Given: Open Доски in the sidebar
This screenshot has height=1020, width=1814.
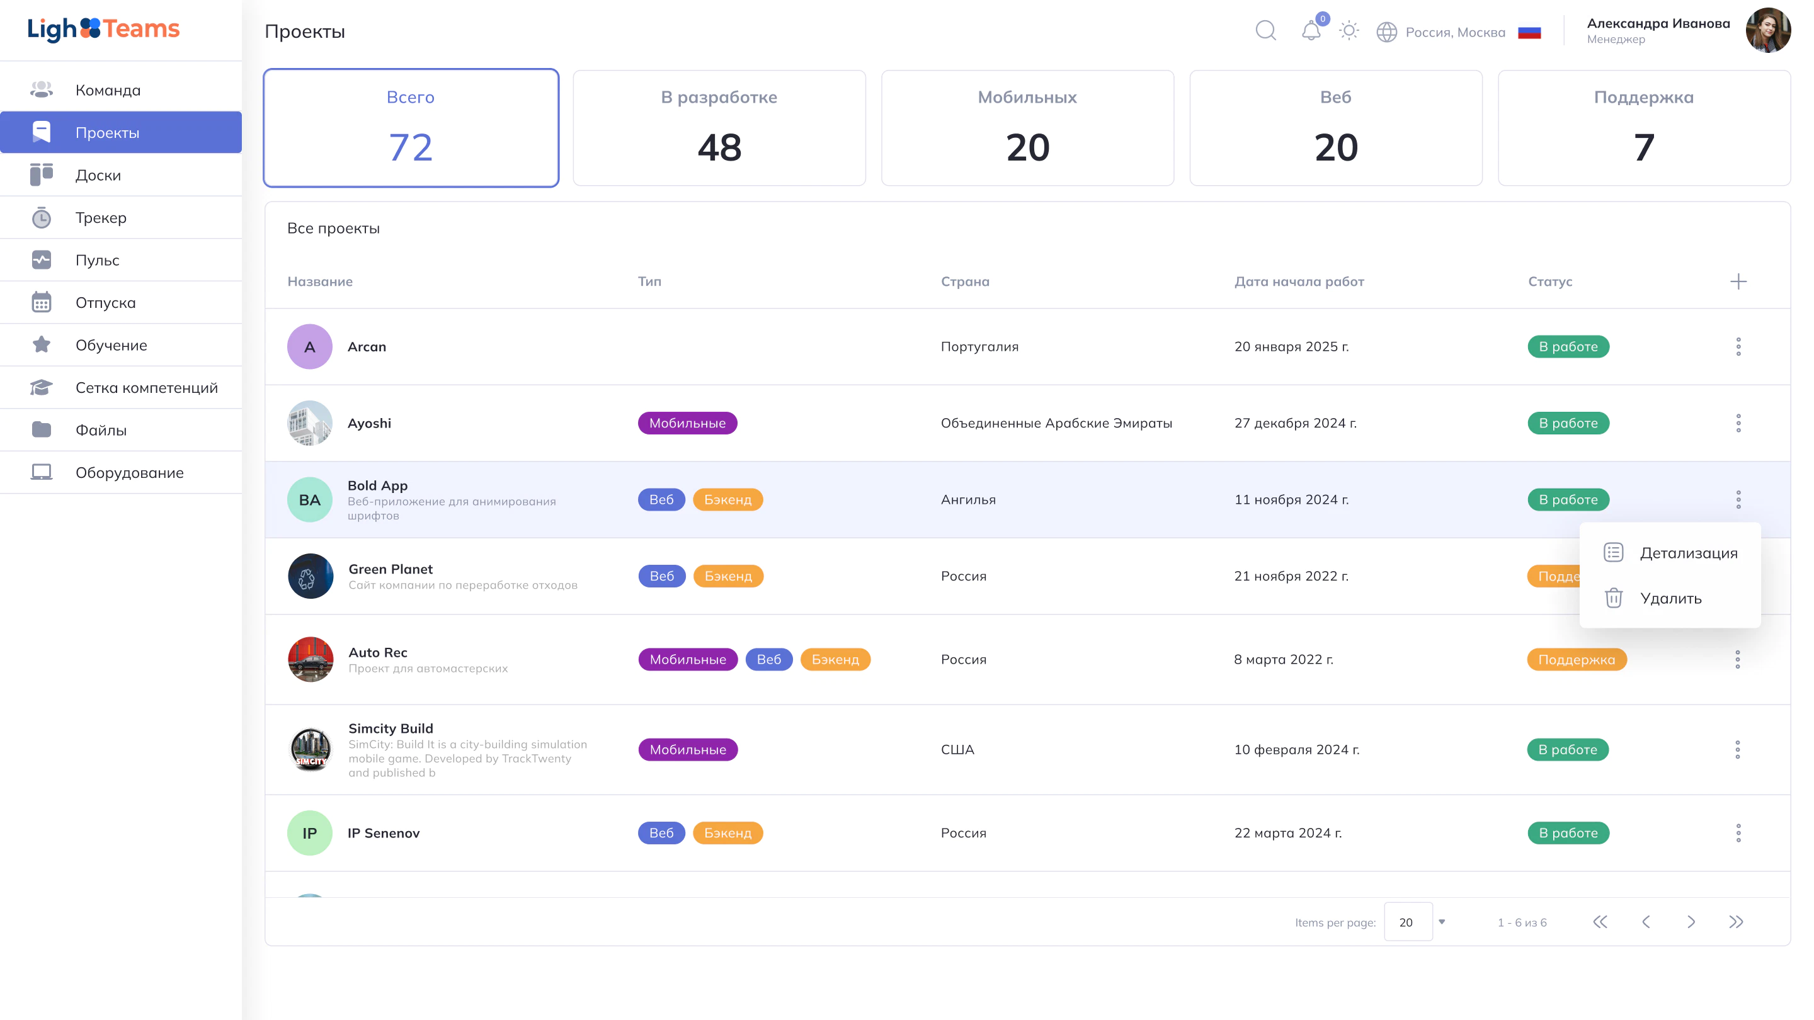Looking at the screenshot, I should (x=99, y=175).
